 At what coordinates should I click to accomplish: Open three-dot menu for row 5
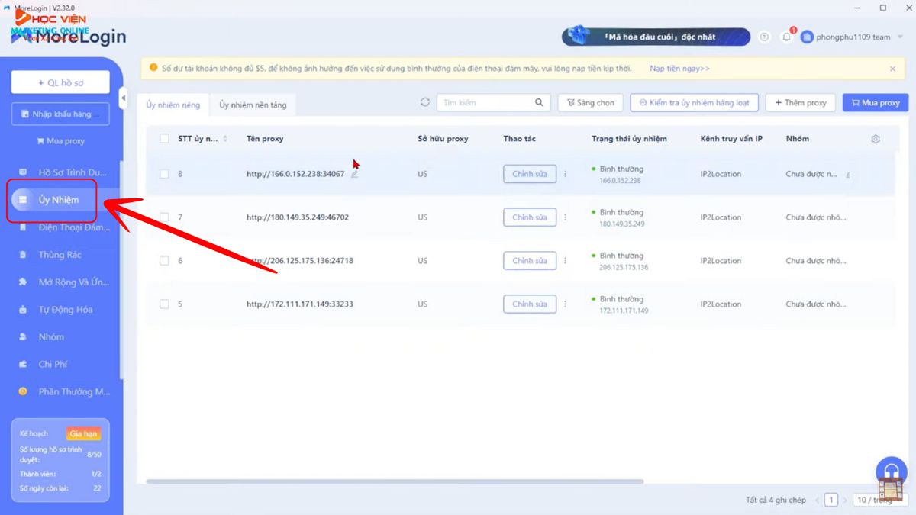(565, 304)
